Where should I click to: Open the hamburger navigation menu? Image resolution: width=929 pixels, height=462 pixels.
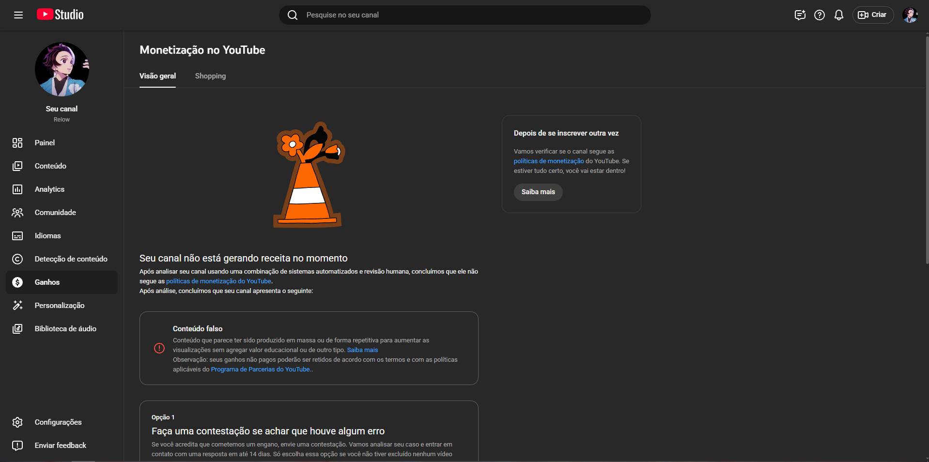[x=18, y=15]
